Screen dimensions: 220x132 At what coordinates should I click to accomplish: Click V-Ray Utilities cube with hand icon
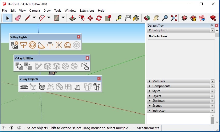pos(85,66)
